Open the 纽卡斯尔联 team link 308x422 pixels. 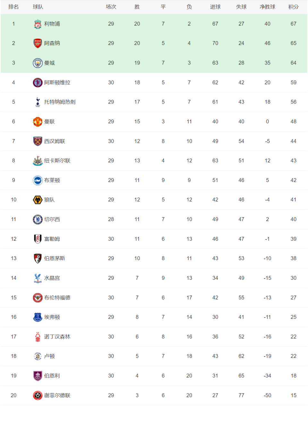click(57, 161)
